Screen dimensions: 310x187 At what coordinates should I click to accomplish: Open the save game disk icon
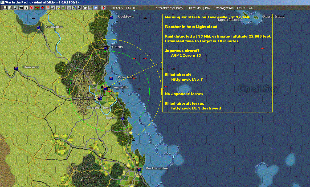pyautogui.click(x=5, y=8)
